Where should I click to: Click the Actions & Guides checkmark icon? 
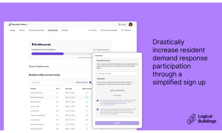tap(101, 30)
